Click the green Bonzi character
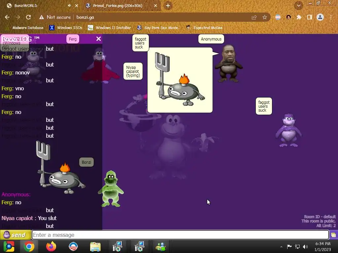 [111, 189]
